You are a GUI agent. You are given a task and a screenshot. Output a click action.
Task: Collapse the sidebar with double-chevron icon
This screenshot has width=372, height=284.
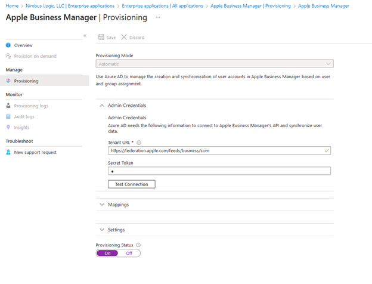click(x=85, y=36)
